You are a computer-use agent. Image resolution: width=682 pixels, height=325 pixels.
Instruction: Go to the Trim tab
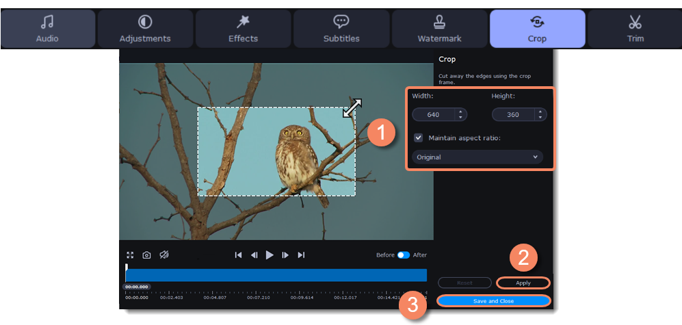635,29
